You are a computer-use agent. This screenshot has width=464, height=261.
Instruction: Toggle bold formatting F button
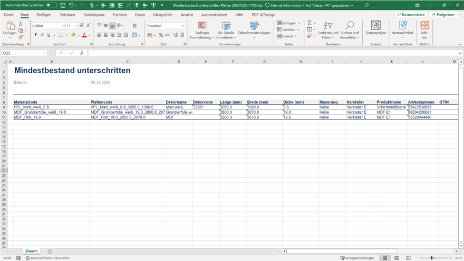coord(36,35)
